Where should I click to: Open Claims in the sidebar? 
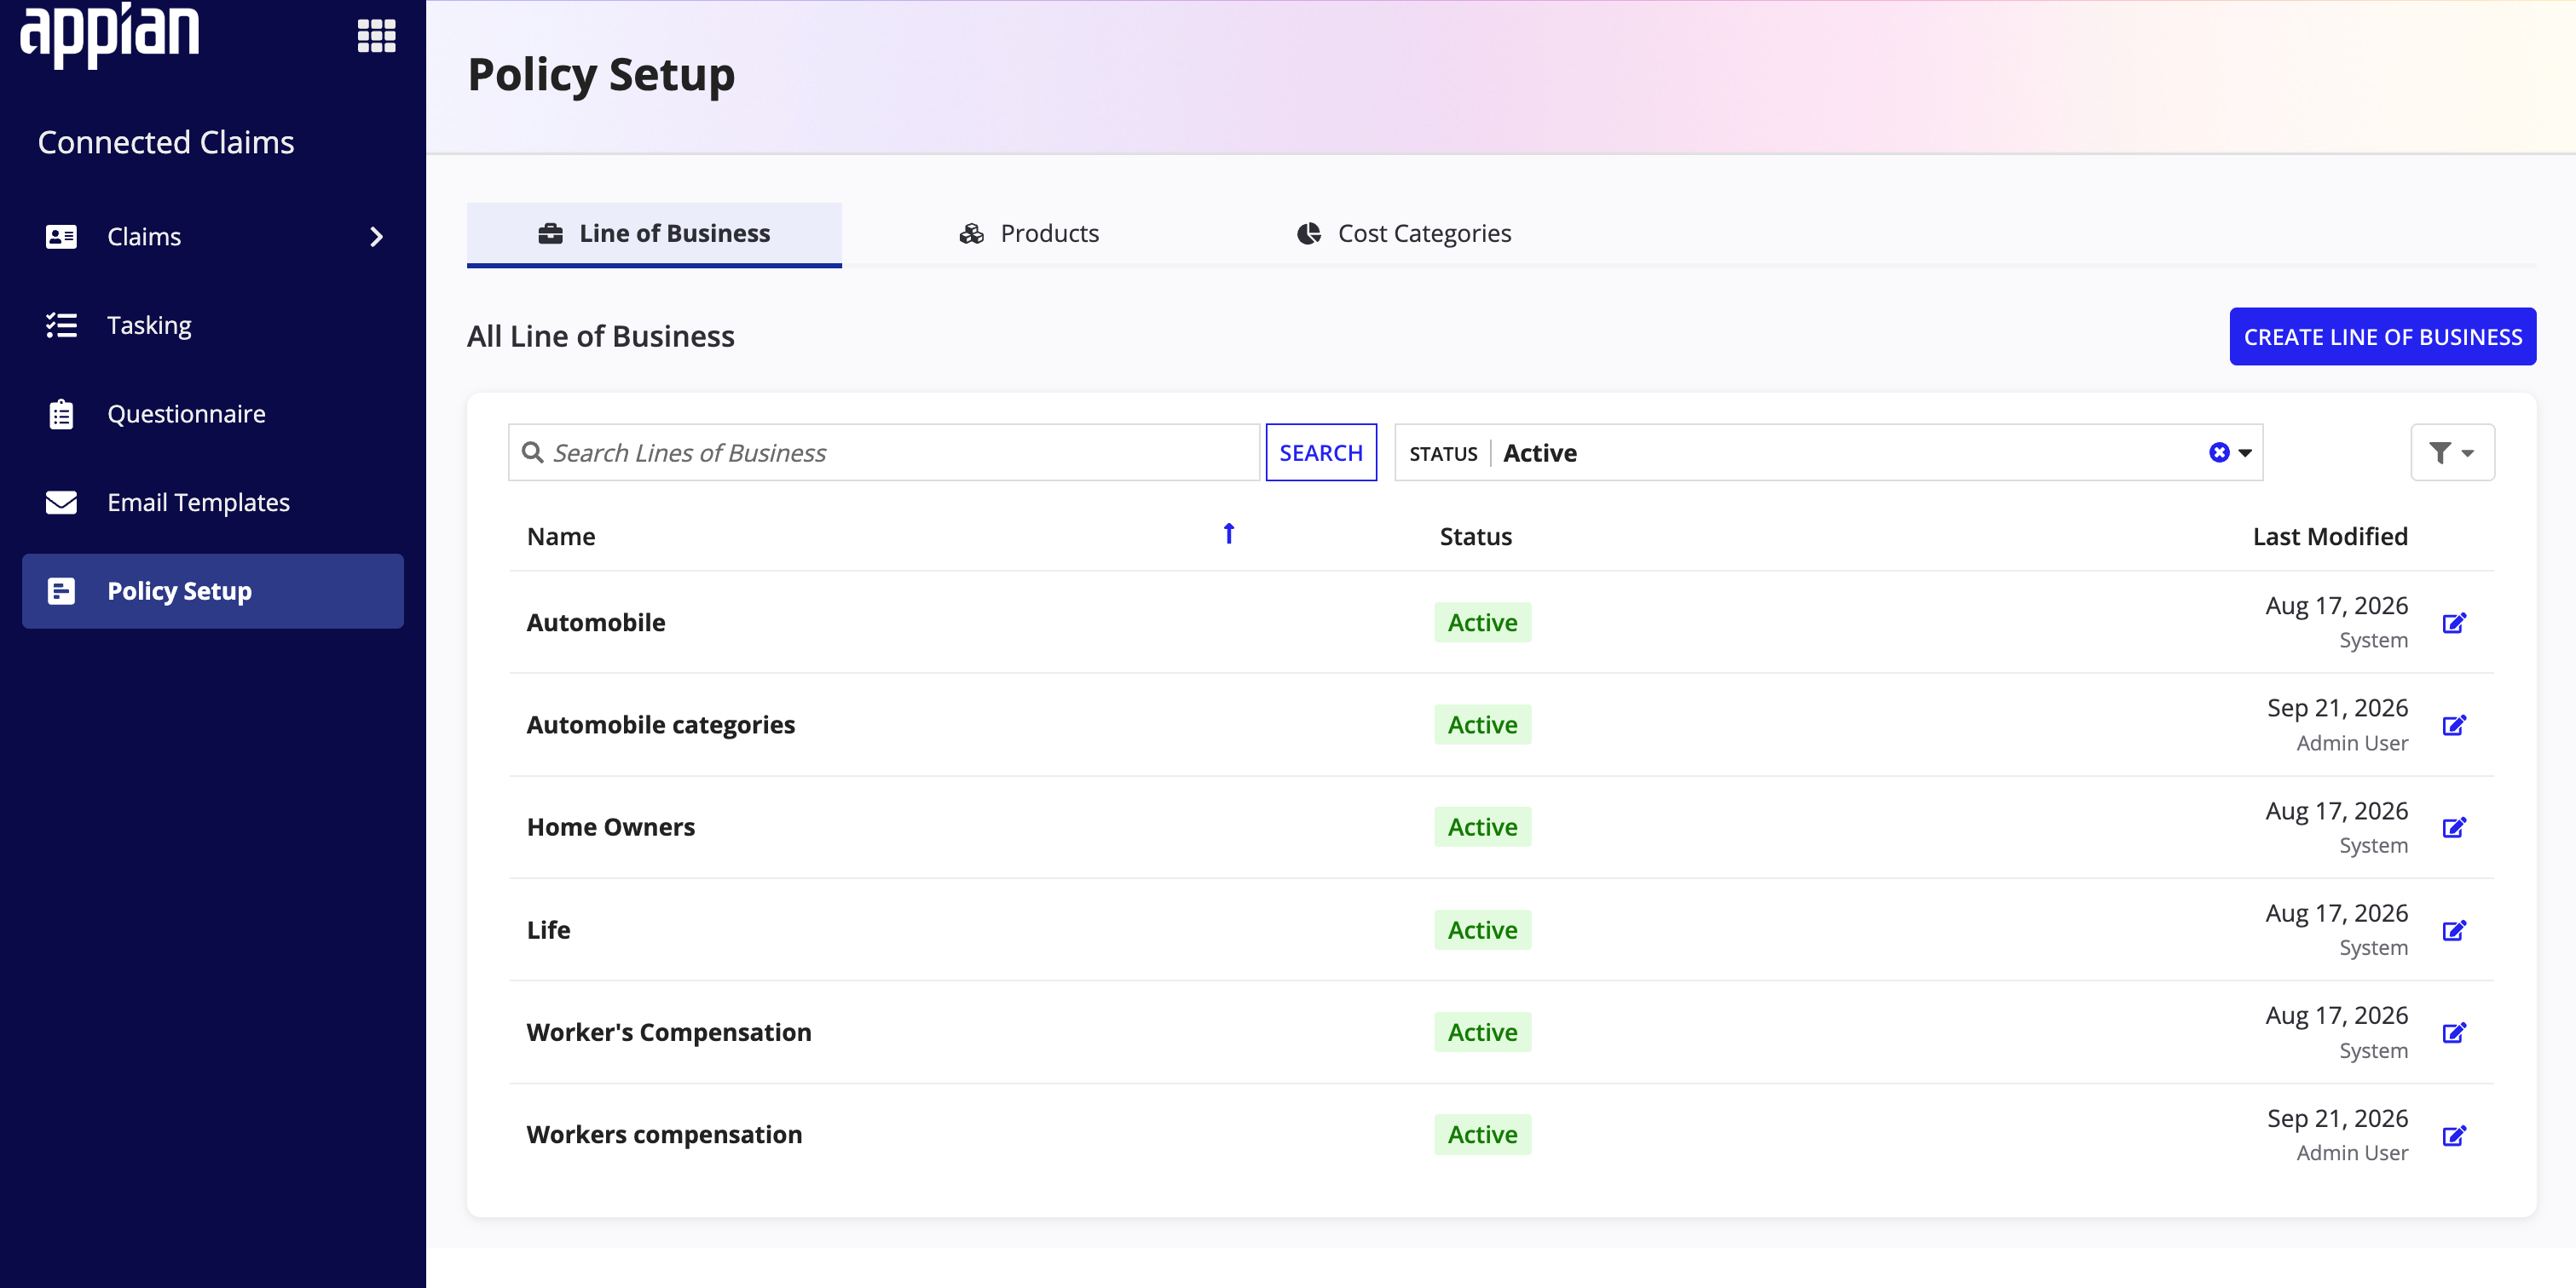pyautogui.click(x=213, y=237)
